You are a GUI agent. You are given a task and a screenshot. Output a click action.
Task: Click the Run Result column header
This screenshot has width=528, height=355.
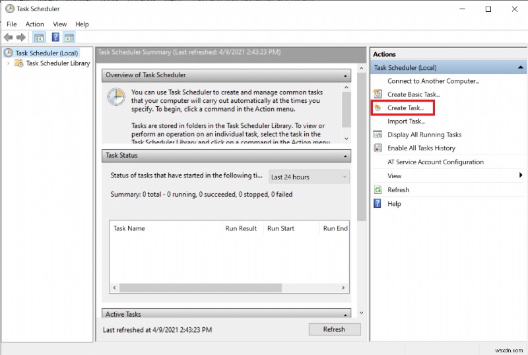click(242, 228)
